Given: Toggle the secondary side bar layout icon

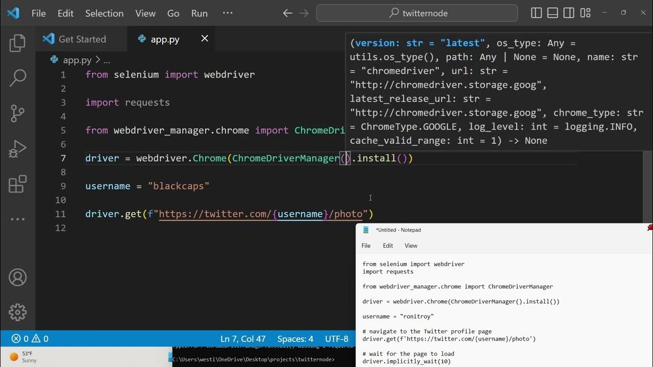Looking at the screenshot, I should (x=569, y=13).
